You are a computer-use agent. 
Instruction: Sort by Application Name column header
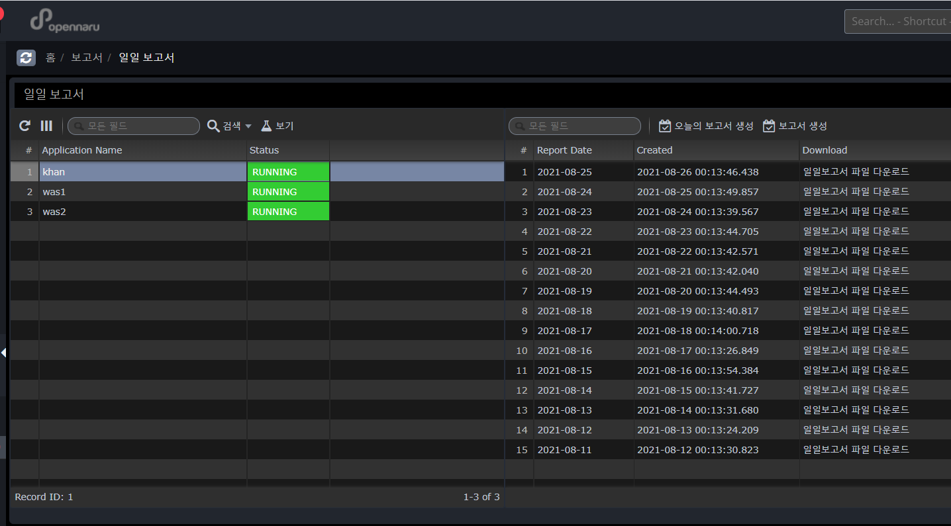point(82,150)
